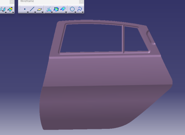Close the Wireframe toolbar
Image resolution: width=185 pixels, height=135 pixels.
[x=81, y=1]
